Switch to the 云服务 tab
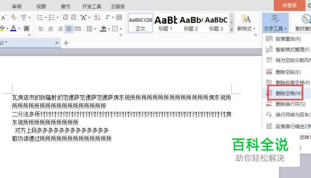Viewport: 311px width, 178px height. 118,7
